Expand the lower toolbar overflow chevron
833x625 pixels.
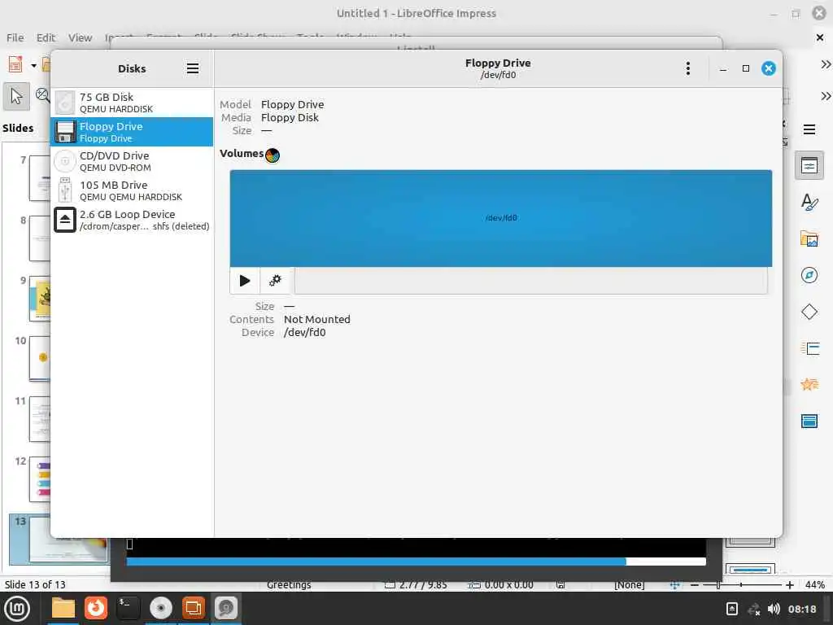click(x=825, y=96)
